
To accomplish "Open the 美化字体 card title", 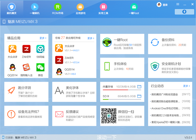I will click(x=72, y=88).
